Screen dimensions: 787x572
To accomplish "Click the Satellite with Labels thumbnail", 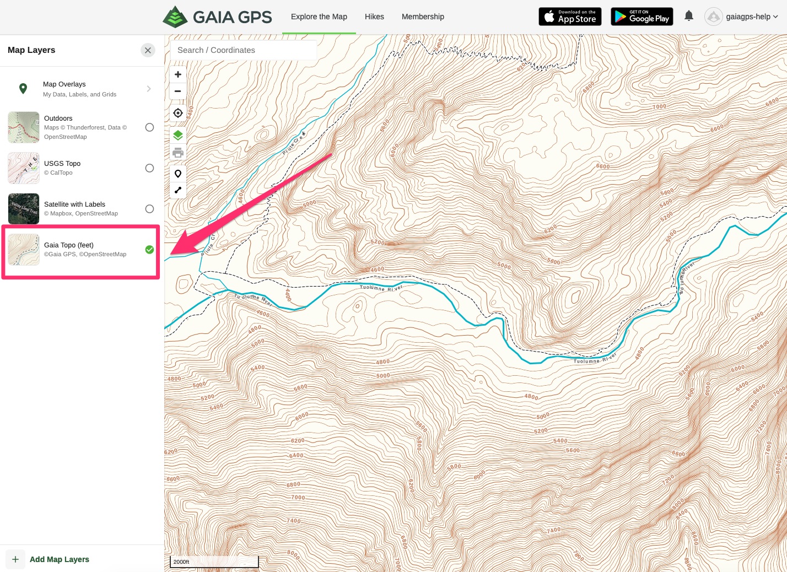I will (24, 209).
